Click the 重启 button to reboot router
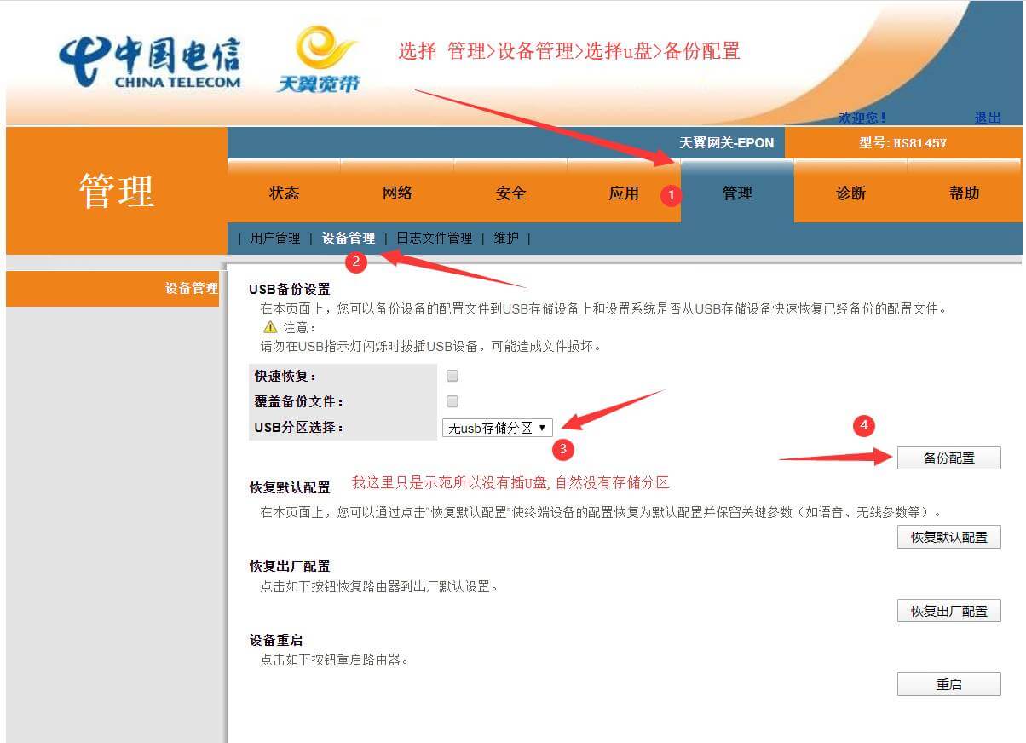Image resolution: width=1026 pixels, height=743 pixels. [948, 683]
